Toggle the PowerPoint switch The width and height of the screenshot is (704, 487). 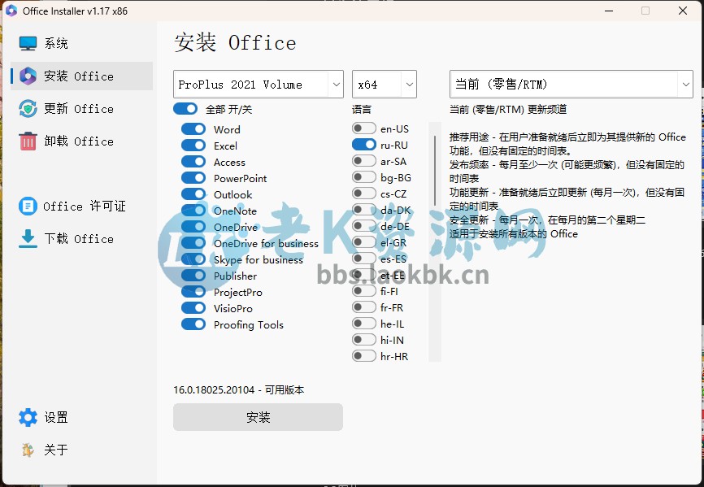click(x=193, y=178)
